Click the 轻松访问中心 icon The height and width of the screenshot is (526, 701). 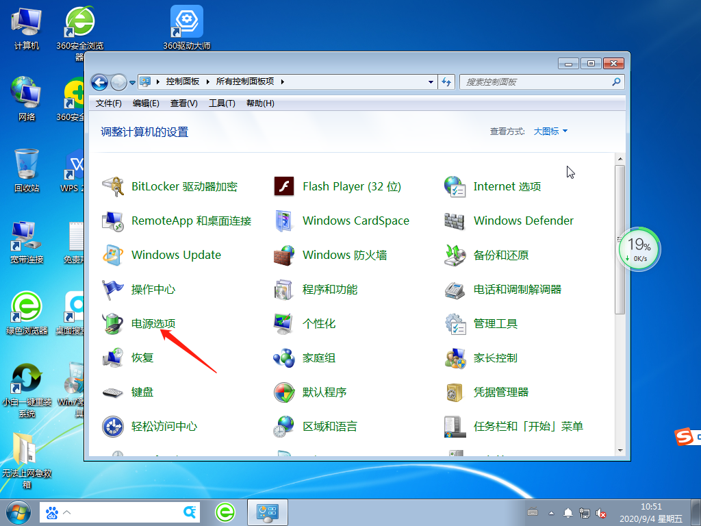(113, 427)
